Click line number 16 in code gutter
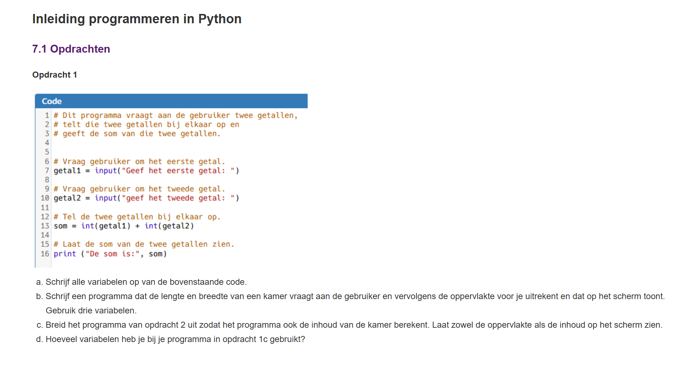This screenshot has height=366, width=694. tap(45, 254)
